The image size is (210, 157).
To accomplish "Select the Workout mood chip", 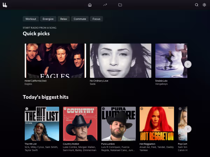I will coord(31,19).
